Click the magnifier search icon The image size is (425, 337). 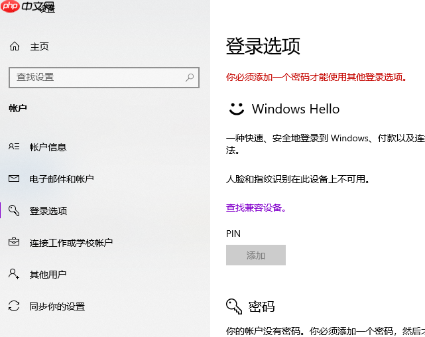(190, 78)
